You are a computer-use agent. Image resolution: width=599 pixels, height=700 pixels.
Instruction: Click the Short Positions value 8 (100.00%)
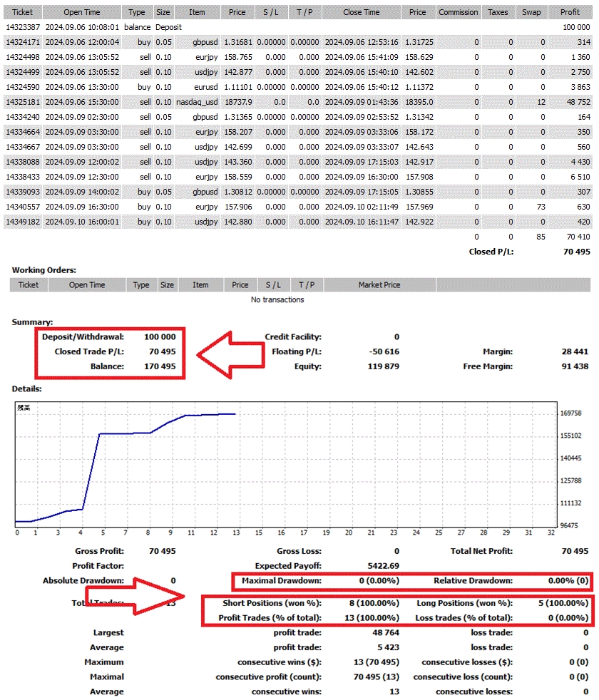[x=374, y=603]
